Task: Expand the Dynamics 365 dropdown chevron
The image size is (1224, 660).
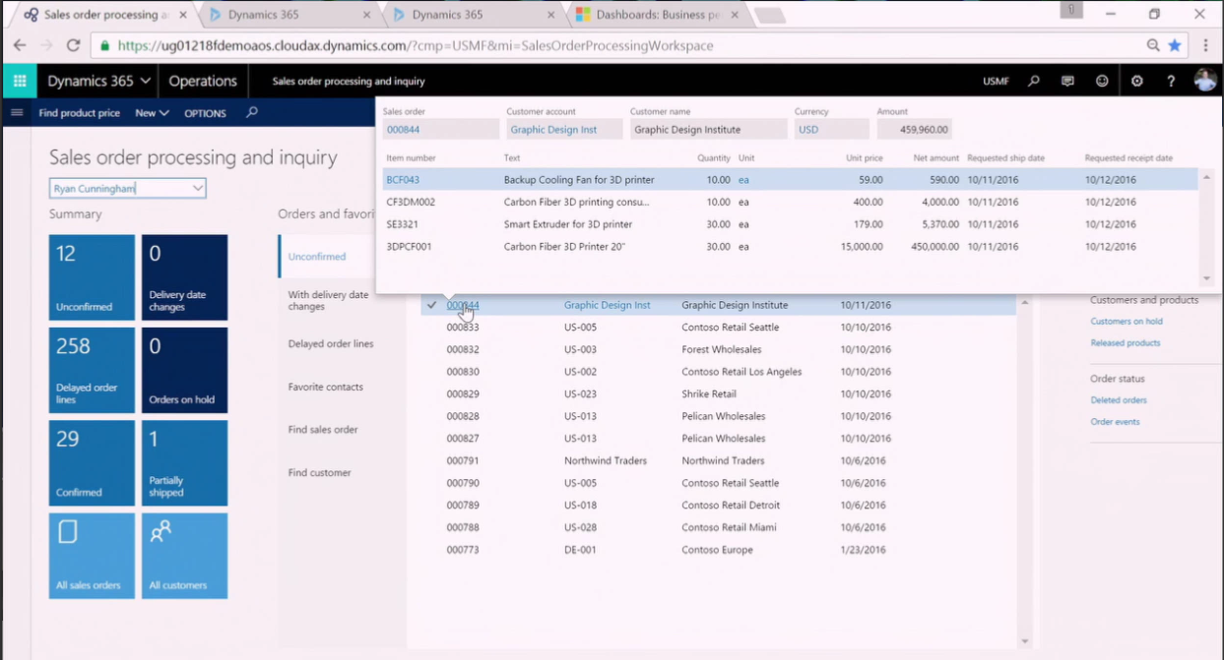Action: [146, 81]
